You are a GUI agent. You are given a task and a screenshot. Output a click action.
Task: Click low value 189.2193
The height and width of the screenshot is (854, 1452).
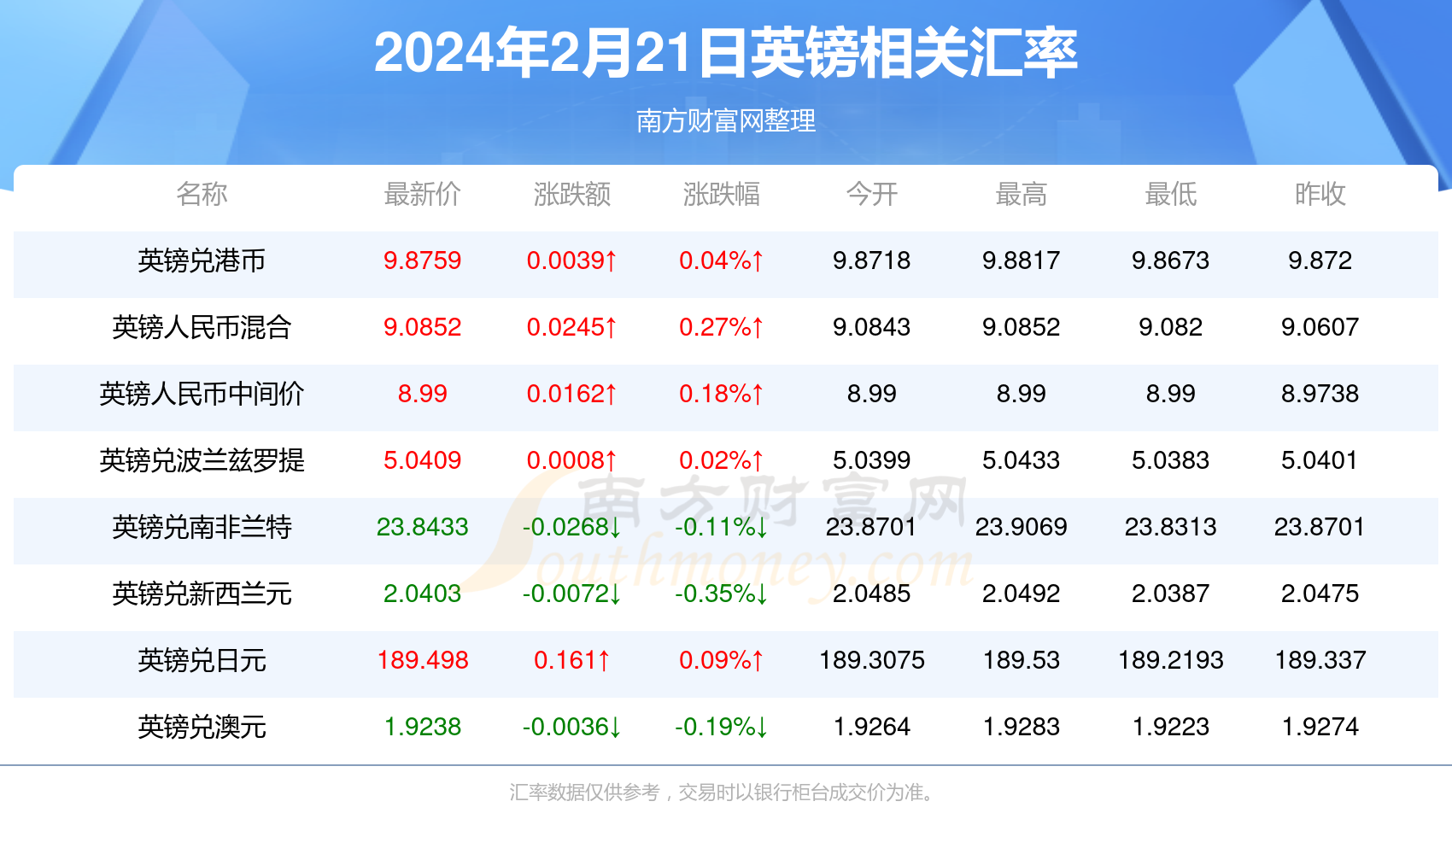pos(1171,660)
